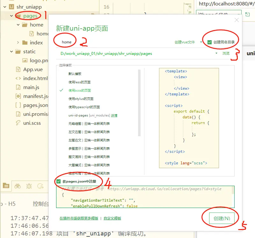Collapse the shr_uniapp project node
The height and width of the screenshot is (238, 255).
[5, 7]
